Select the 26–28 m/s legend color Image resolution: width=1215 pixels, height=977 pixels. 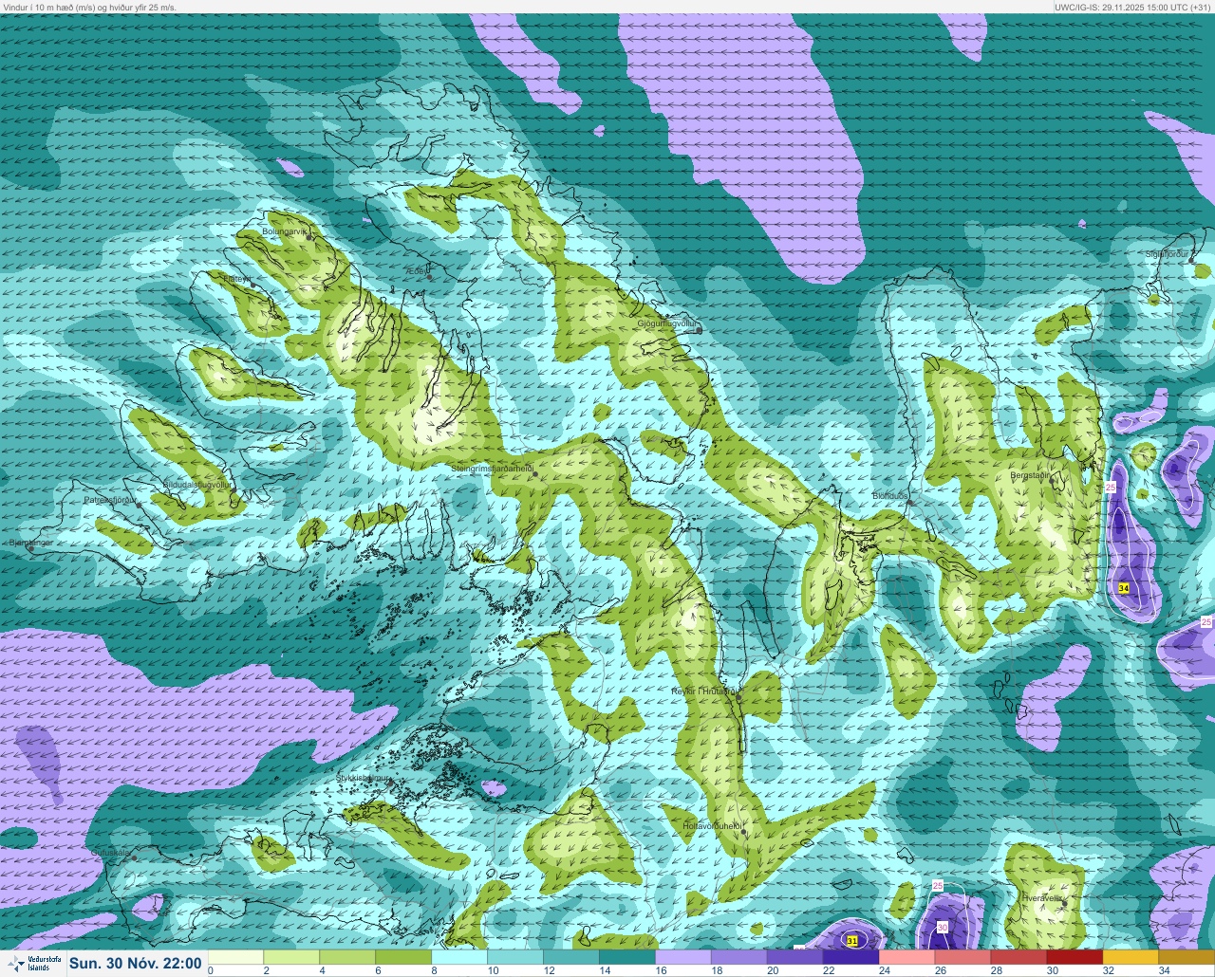click(x=963, y=957)
